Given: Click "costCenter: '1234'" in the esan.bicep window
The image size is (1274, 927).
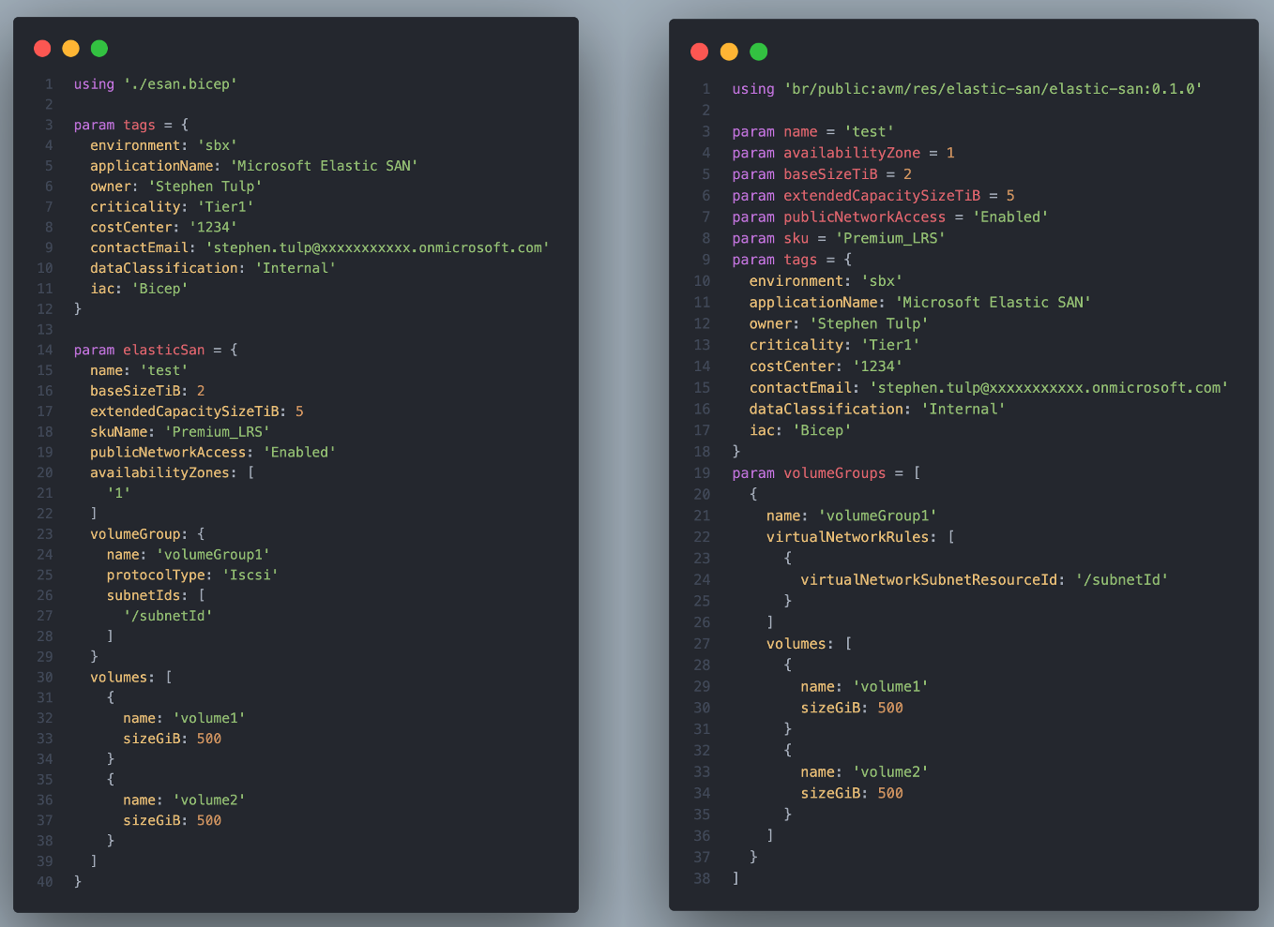Looking at the screenshot, I should 164,227.
